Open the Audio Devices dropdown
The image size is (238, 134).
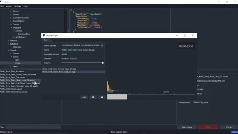(102, 45)
